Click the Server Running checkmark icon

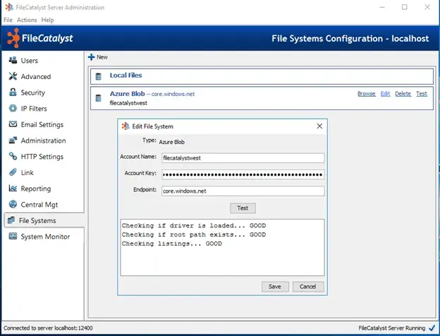[432, 328]
